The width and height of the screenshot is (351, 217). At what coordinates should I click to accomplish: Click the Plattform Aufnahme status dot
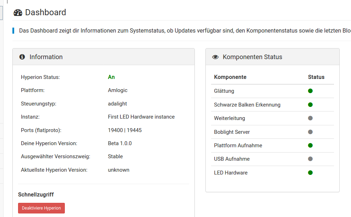[310, 145]
